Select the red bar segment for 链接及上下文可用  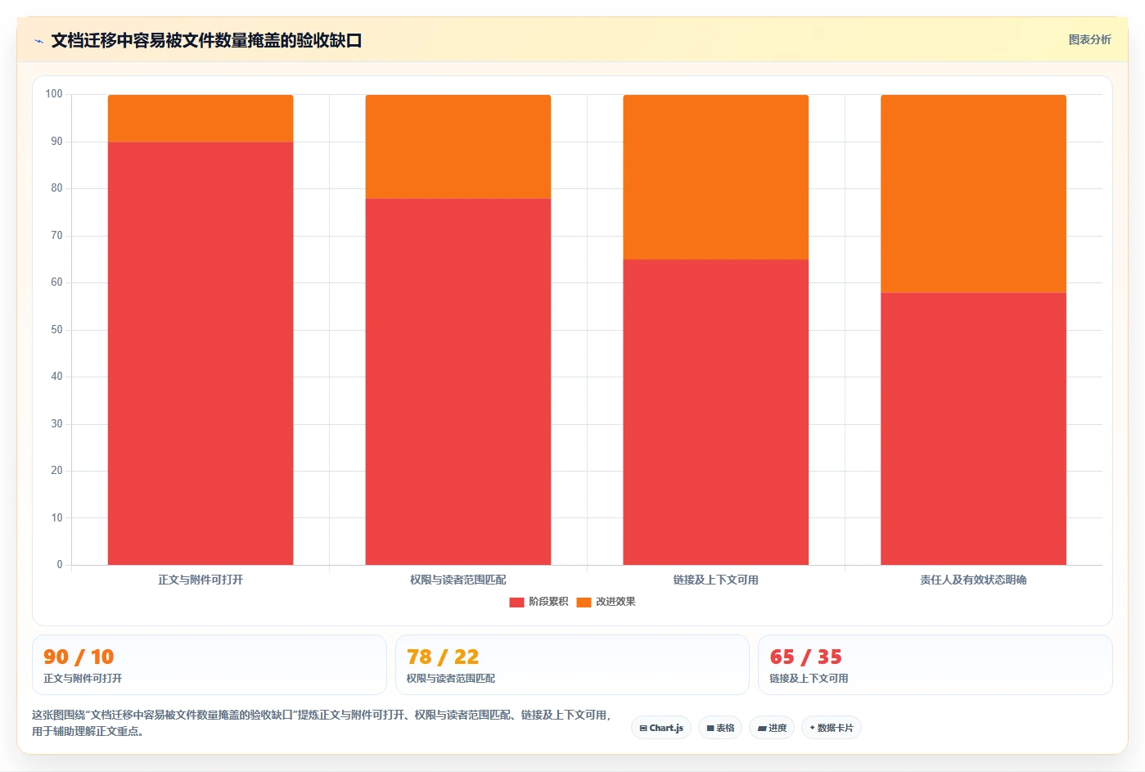pos(716,412)
